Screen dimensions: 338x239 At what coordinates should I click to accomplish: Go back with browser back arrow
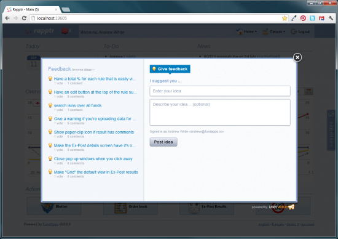pyautogui.click(x=7, y=18)
